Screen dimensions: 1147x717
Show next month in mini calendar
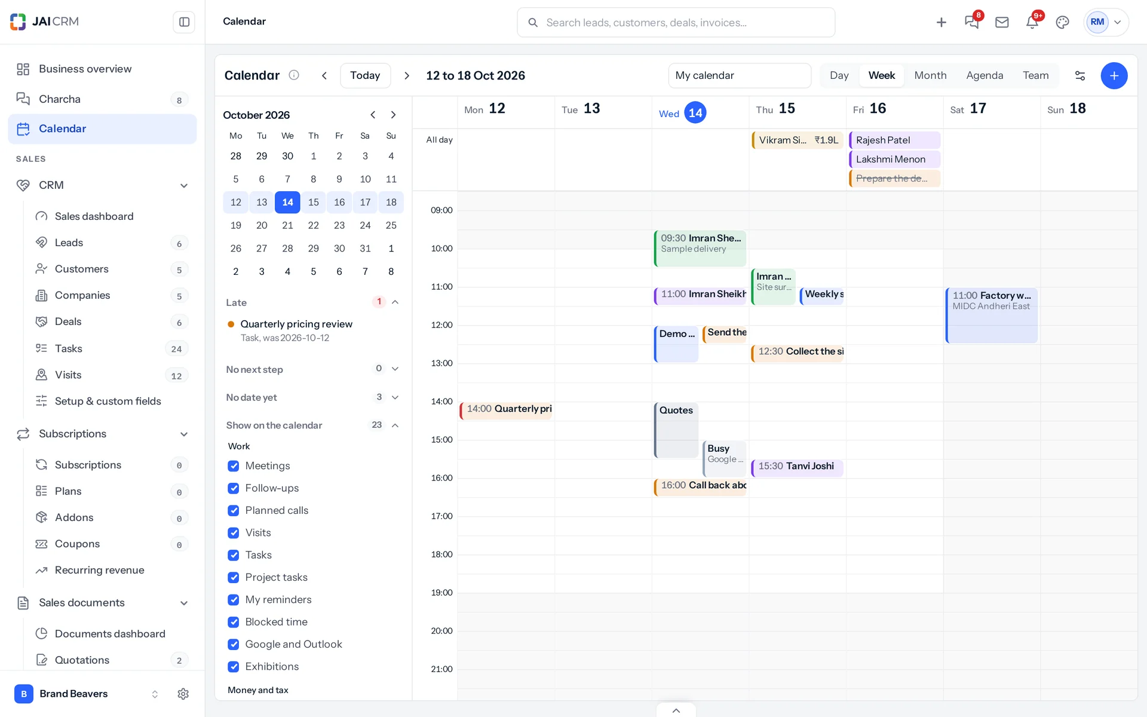point(393,115)
